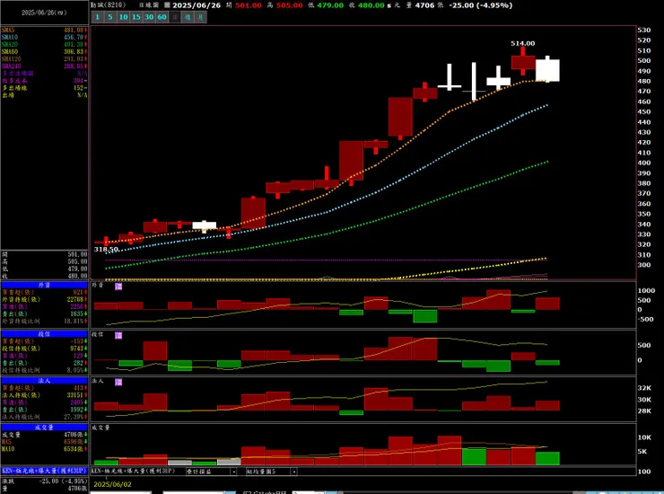
Task: Switch to the daily (日) chart tab
Action: [174, 17]
